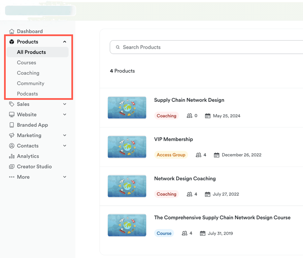The height and width of the screenshot is (258, 303).
Task: Expand the Contacts section chevron
Action: point(65,146)
